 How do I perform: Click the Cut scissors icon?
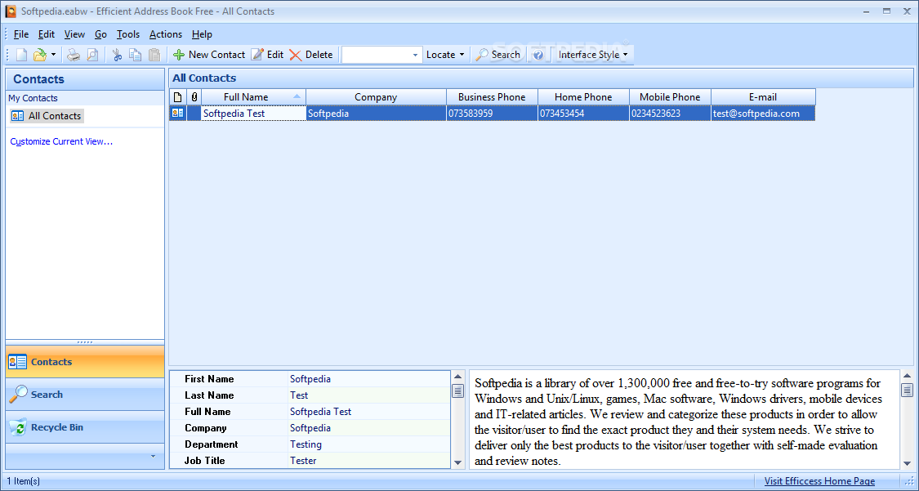tap(117, 55)
